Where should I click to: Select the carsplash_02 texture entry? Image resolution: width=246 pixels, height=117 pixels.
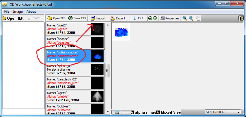pyautogui.click(x=75, y=83)
